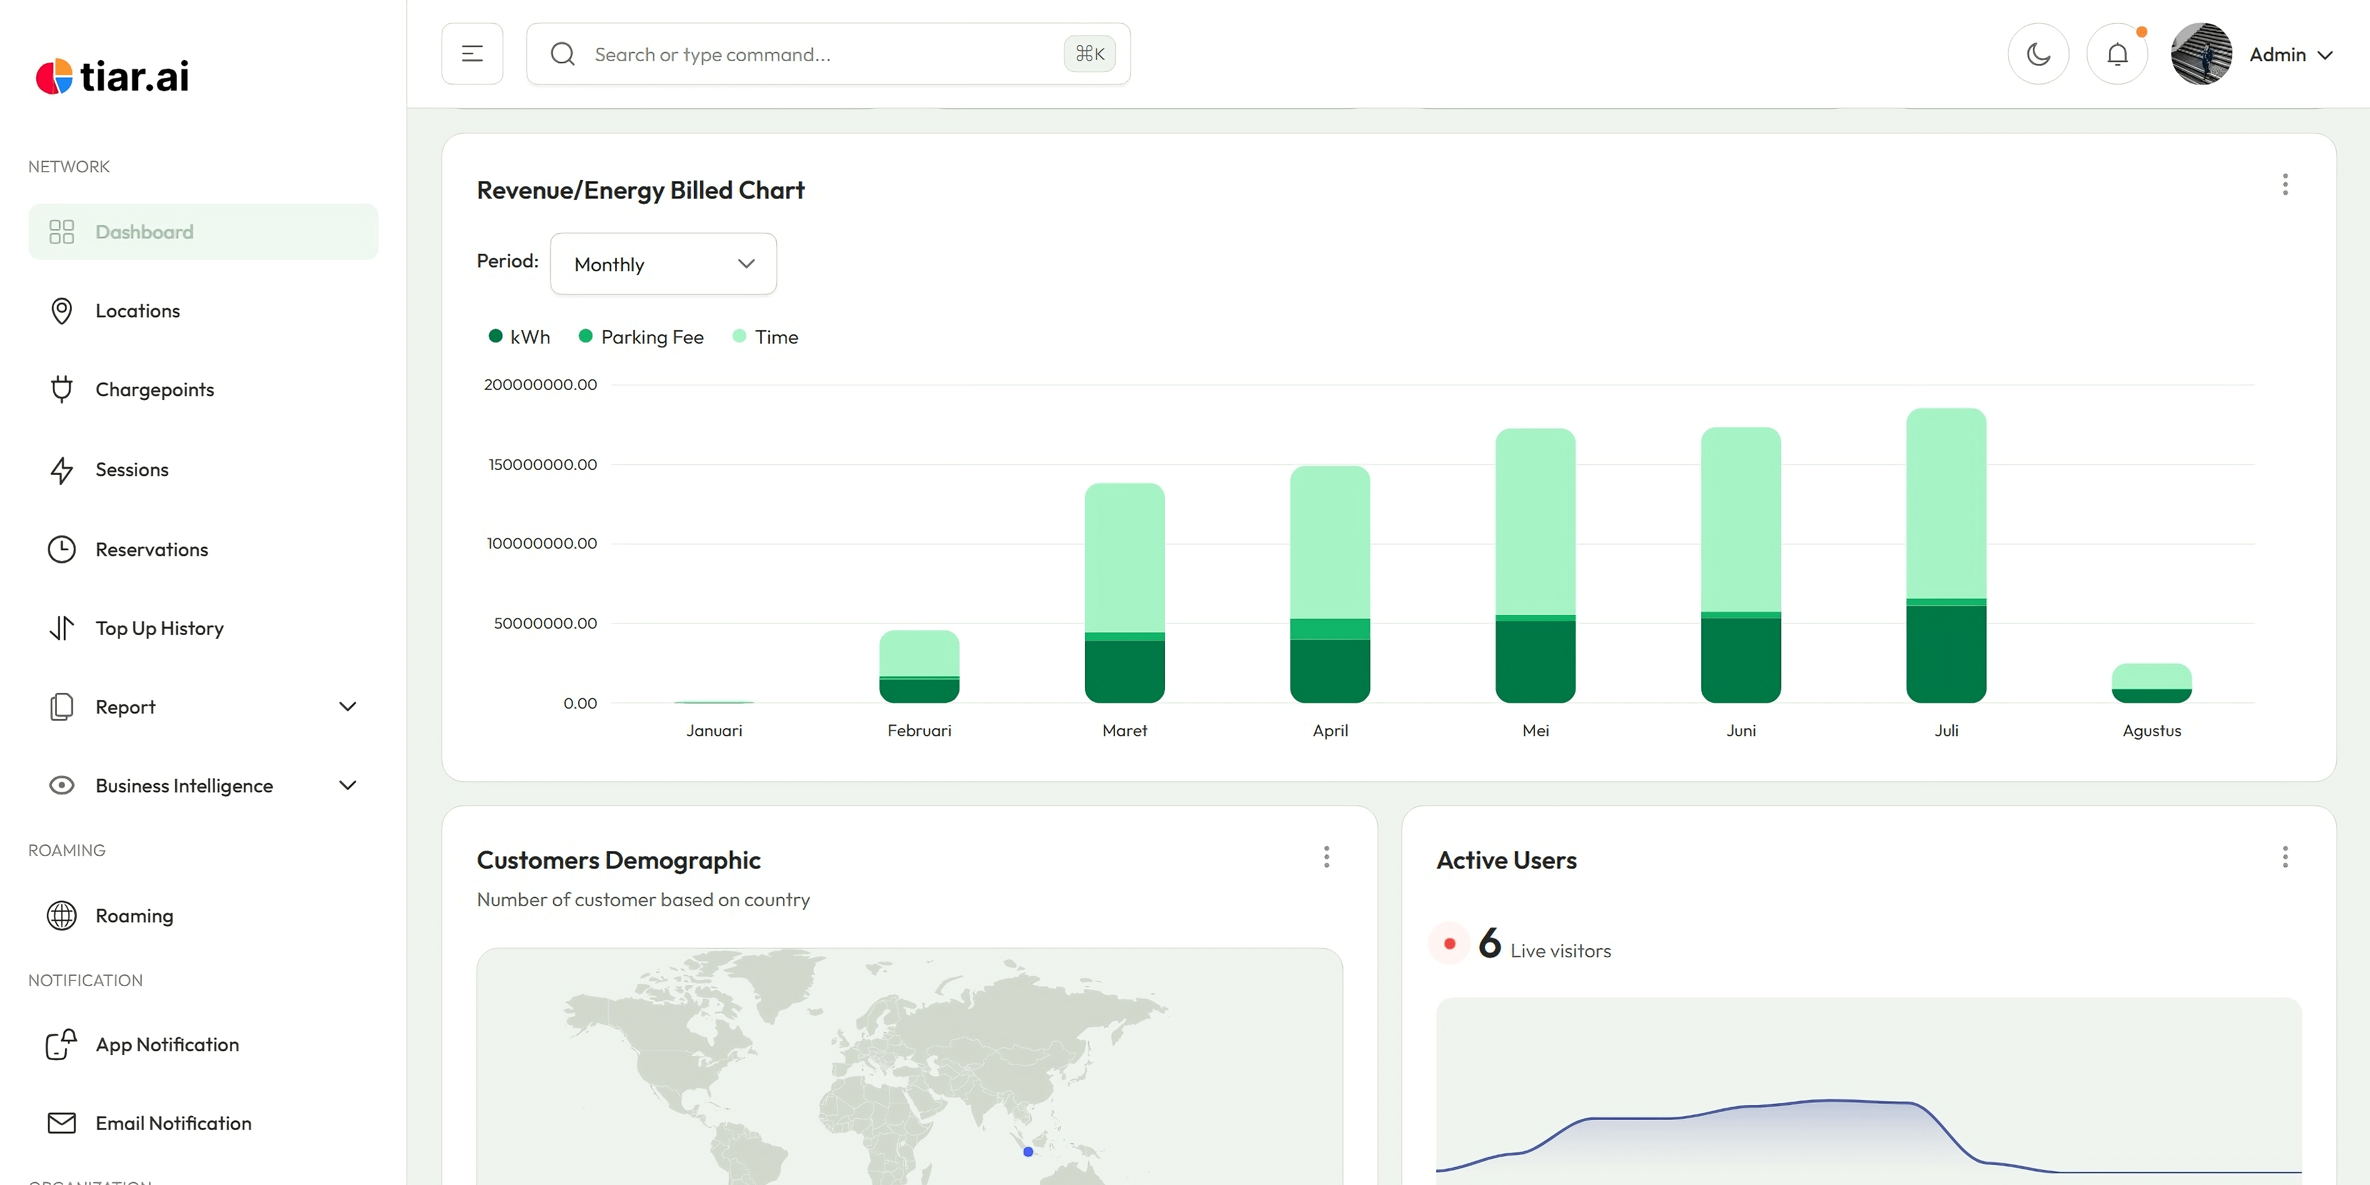Viewport: 2370px width, 1185px height.
Task: Open the Monthly period dropdown
Action: pyautogui.click(x=662, y=264)
